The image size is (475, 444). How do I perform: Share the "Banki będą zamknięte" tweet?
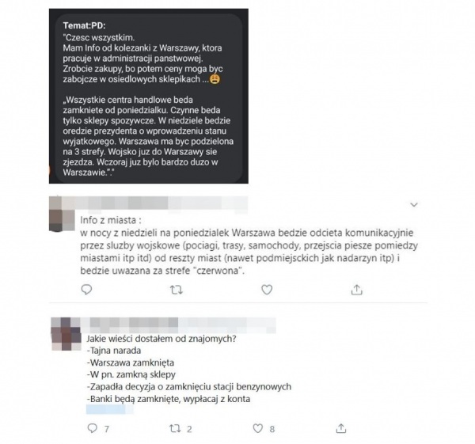pos(341,428)
